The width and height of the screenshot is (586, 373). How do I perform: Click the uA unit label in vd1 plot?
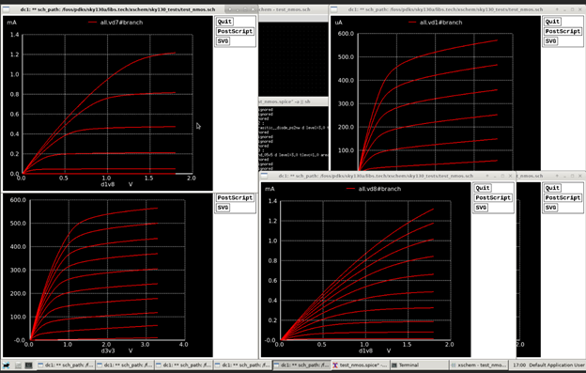339,23
